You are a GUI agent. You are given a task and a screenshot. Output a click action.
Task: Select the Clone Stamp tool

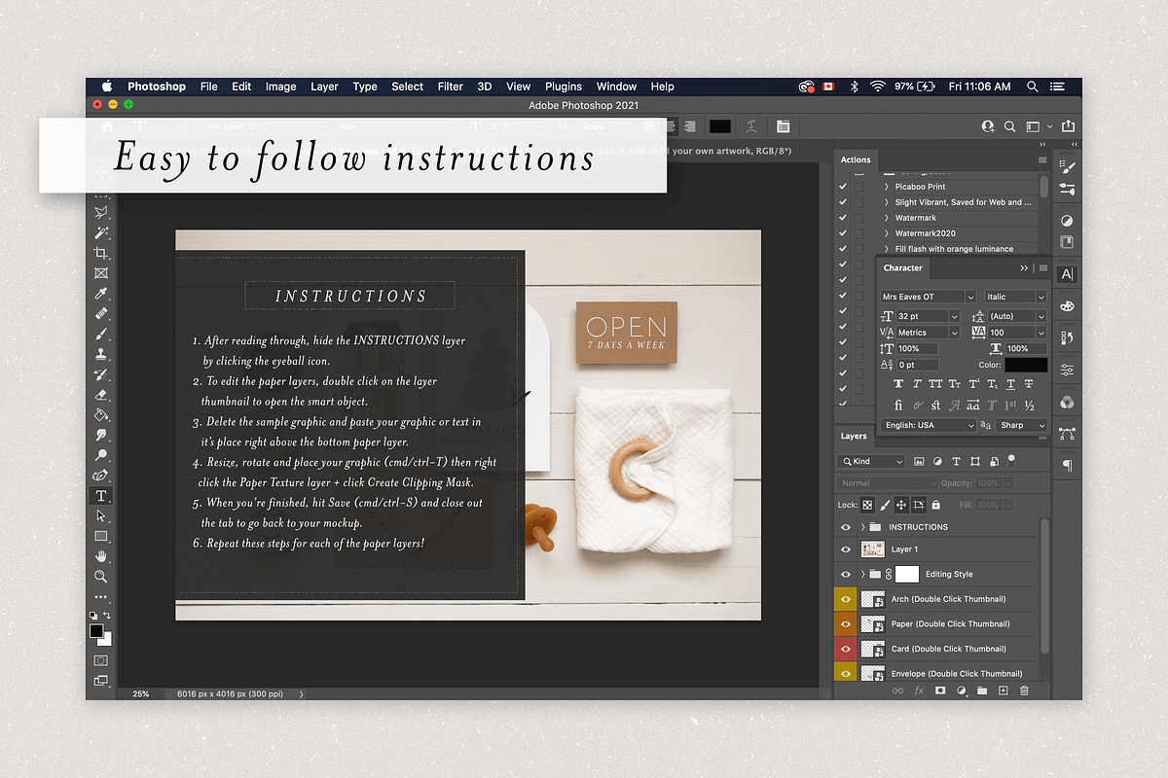click(101, 355)
